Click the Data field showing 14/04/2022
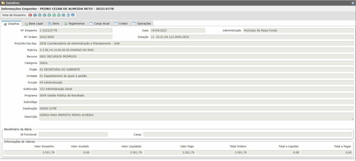The height and width of the screenshot is (161, 356). click(x=177, y=31)
